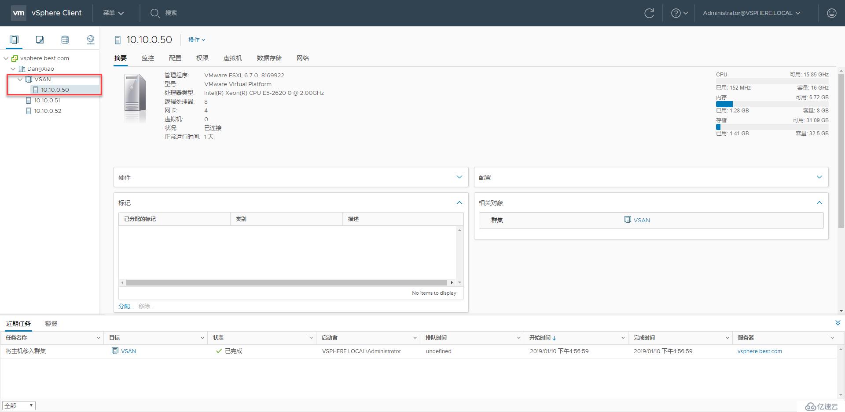Image resolution: width=845 pixels, height=412 pixels.
Task: Open the 目标 column filter menu
Action: coord(202,338)
